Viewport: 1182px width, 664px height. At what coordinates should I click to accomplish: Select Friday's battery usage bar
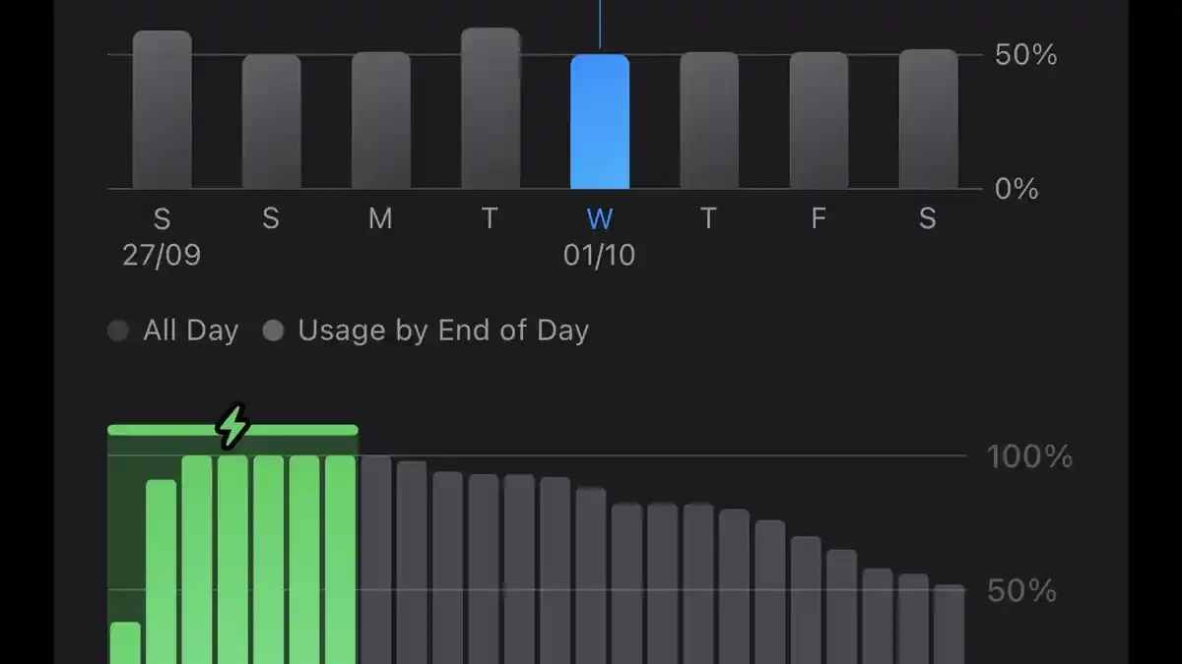[819, 120]
